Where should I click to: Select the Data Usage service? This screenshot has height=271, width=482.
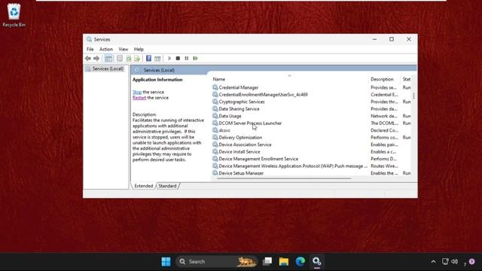(230, 116)
